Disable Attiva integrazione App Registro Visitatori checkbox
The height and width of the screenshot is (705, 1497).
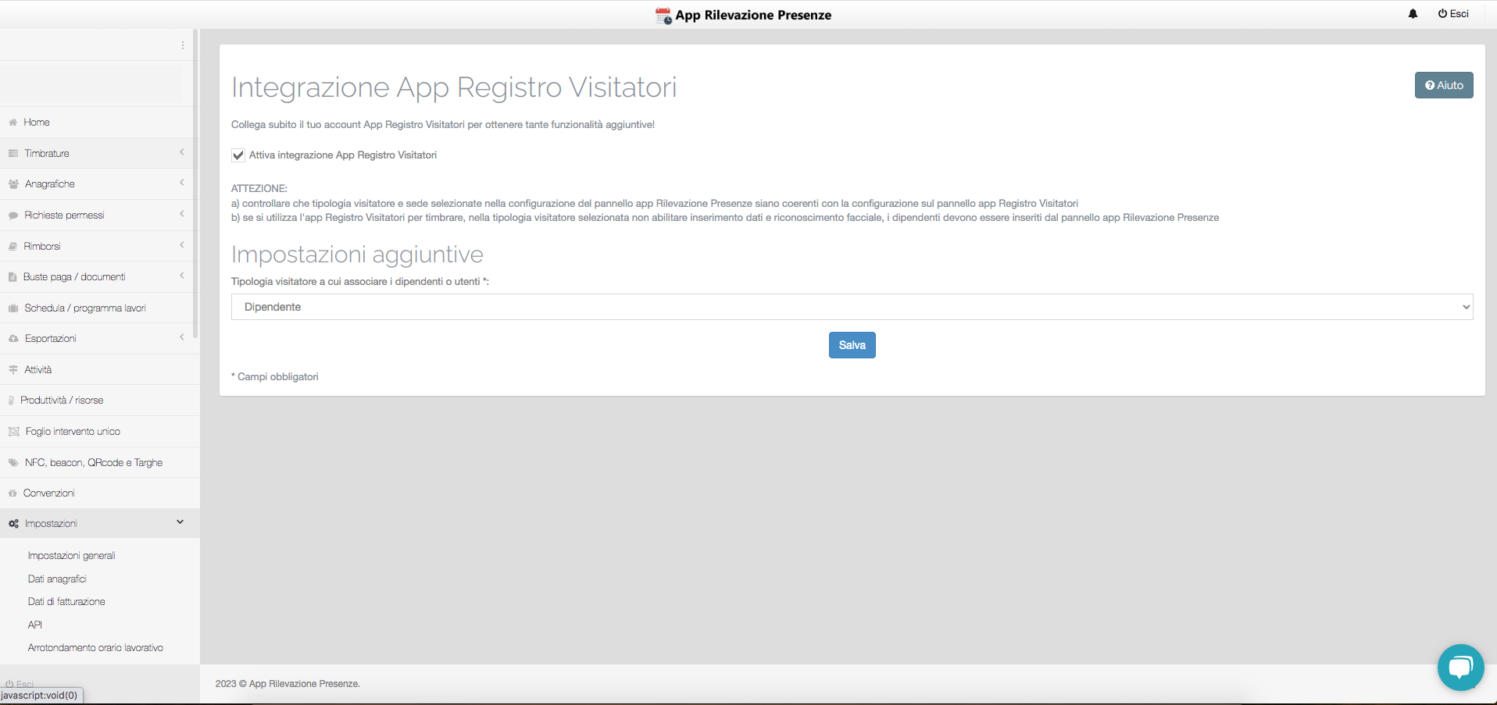coord(238,155)
